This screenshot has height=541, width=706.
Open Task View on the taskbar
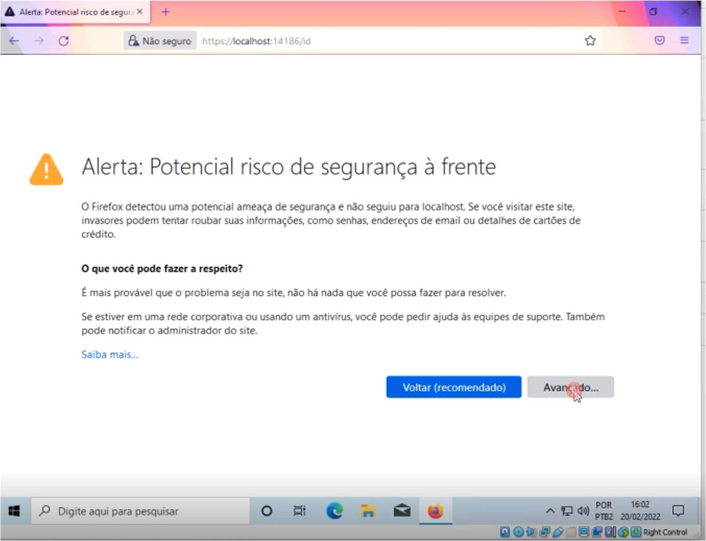300,511
